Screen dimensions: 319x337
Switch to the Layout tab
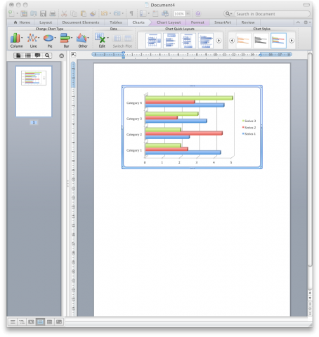click(x=46, y=22)
